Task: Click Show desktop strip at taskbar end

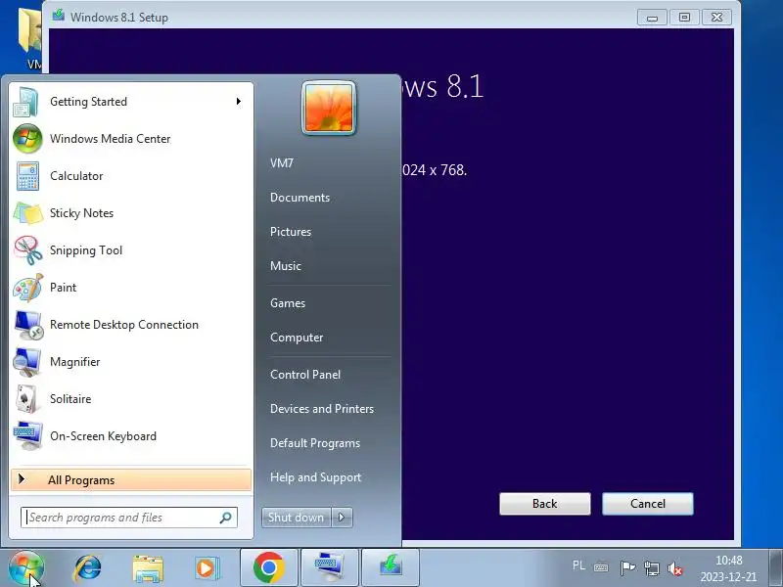Action: [x=776, y=568]
